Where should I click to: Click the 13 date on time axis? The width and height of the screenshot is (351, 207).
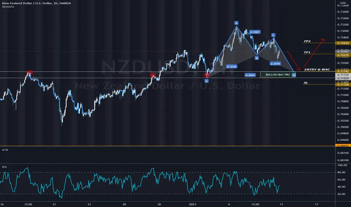tap(316, 204)
